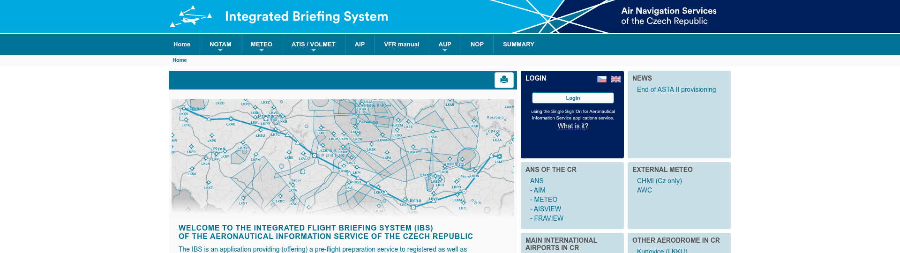
Task: Expand the NOTAM dropdown menu
Action: pyautogui.click(x=220, y=45)
